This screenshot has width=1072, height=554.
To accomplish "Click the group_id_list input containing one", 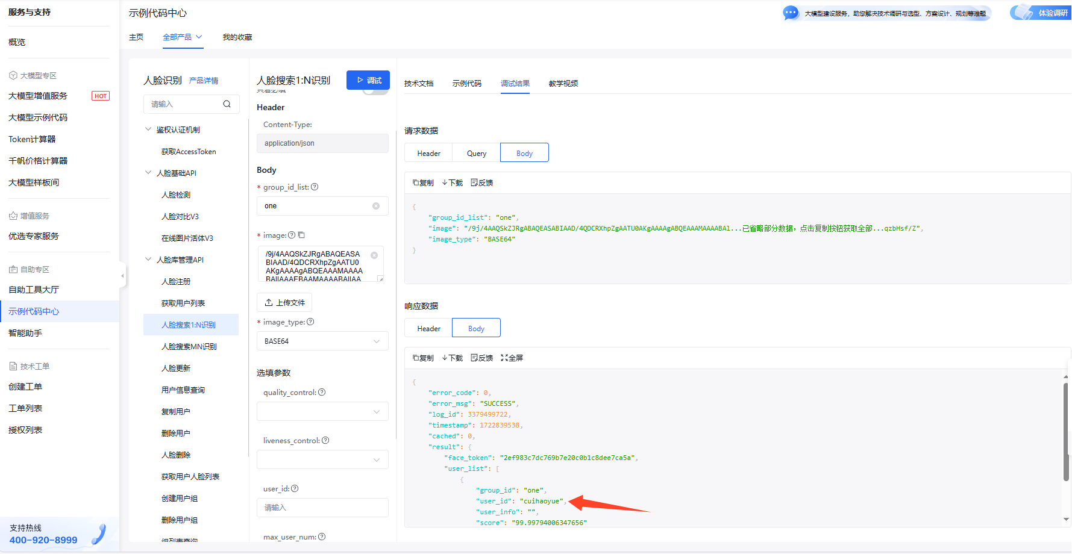I will click(x=322, y=206).
